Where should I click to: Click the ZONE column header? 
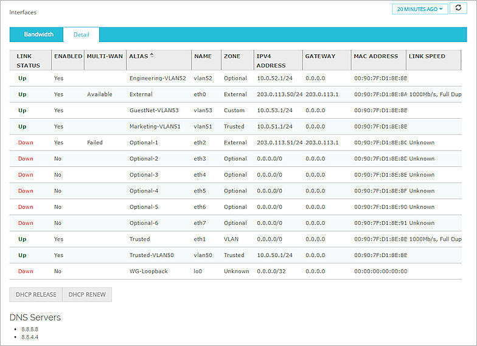click(x=237, y=61)
